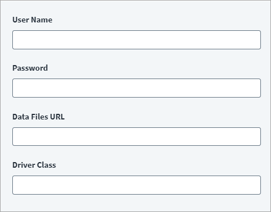Place cursor in Data Files URL box

(x=137, y=136)
